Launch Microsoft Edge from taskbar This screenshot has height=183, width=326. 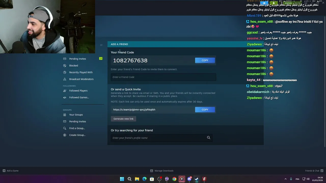(x=144, y=179)
